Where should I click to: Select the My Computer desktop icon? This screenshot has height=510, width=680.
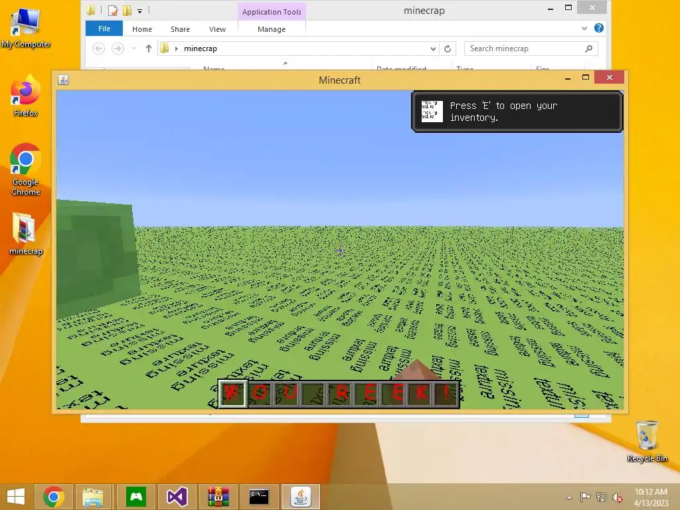[26, 27]
